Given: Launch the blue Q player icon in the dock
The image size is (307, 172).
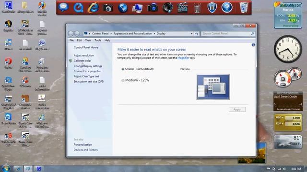Looking at the screenshot, I should coord(78,8).
